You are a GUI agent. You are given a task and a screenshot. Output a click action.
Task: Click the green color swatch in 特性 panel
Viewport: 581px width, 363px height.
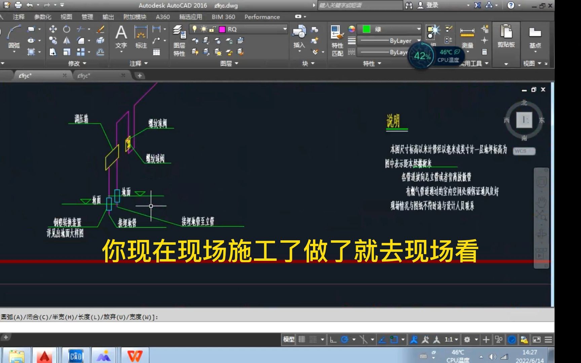pos(367,29)
